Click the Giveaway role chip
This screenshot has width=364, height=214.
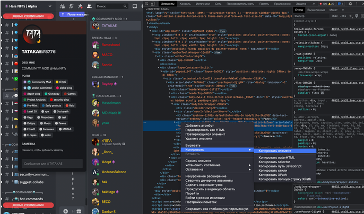point(52,94)
